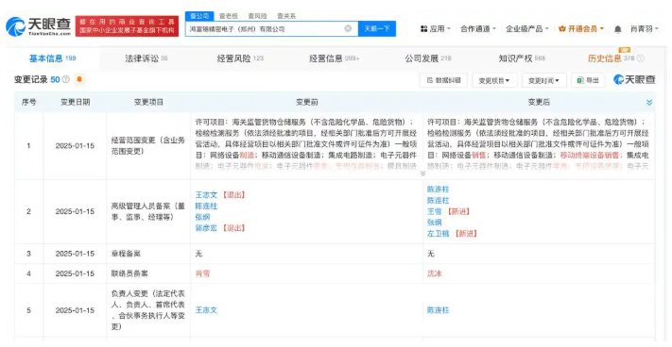Select the 法律诉讼 tab
The image size is (672, 347).
(146, 58)
